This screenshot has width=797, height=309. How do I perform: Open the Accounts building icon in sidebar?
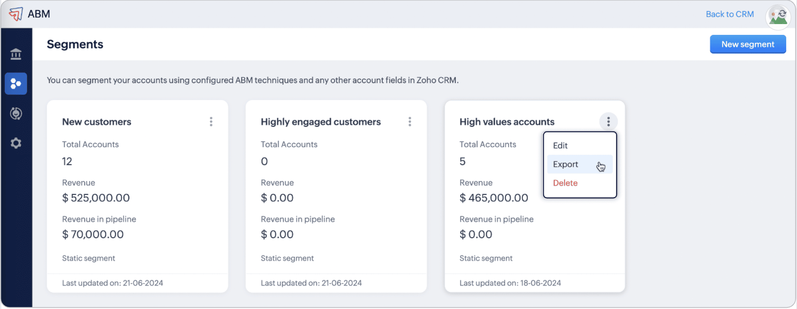(x=16, y=54)
